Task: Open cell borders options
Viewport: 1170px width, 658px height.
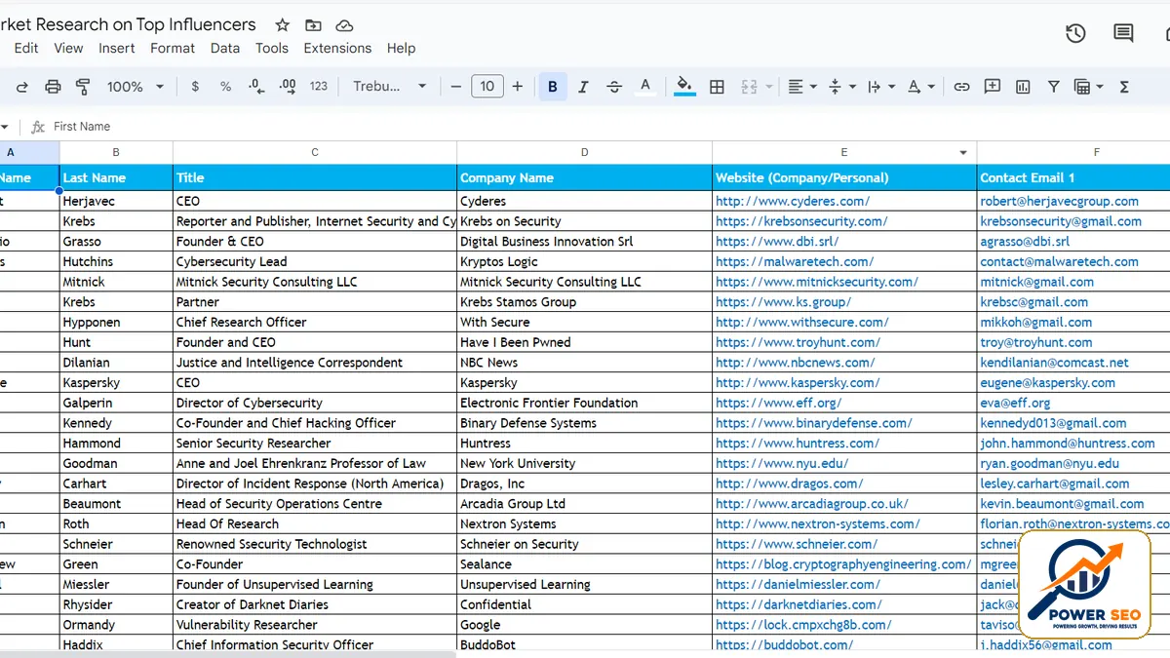Action: click(x=717, y=87)
